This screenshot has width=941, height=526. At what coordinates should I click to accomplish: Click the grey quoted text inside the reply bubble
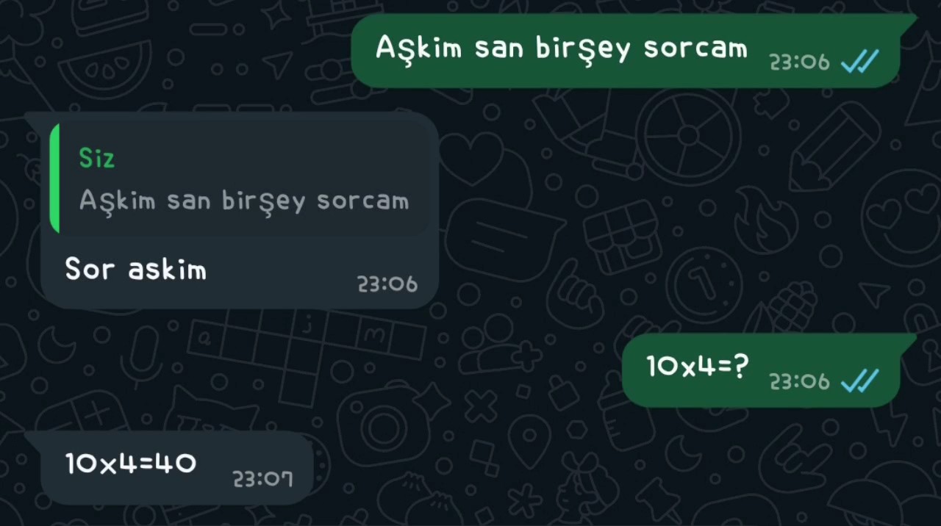point(244,201)
